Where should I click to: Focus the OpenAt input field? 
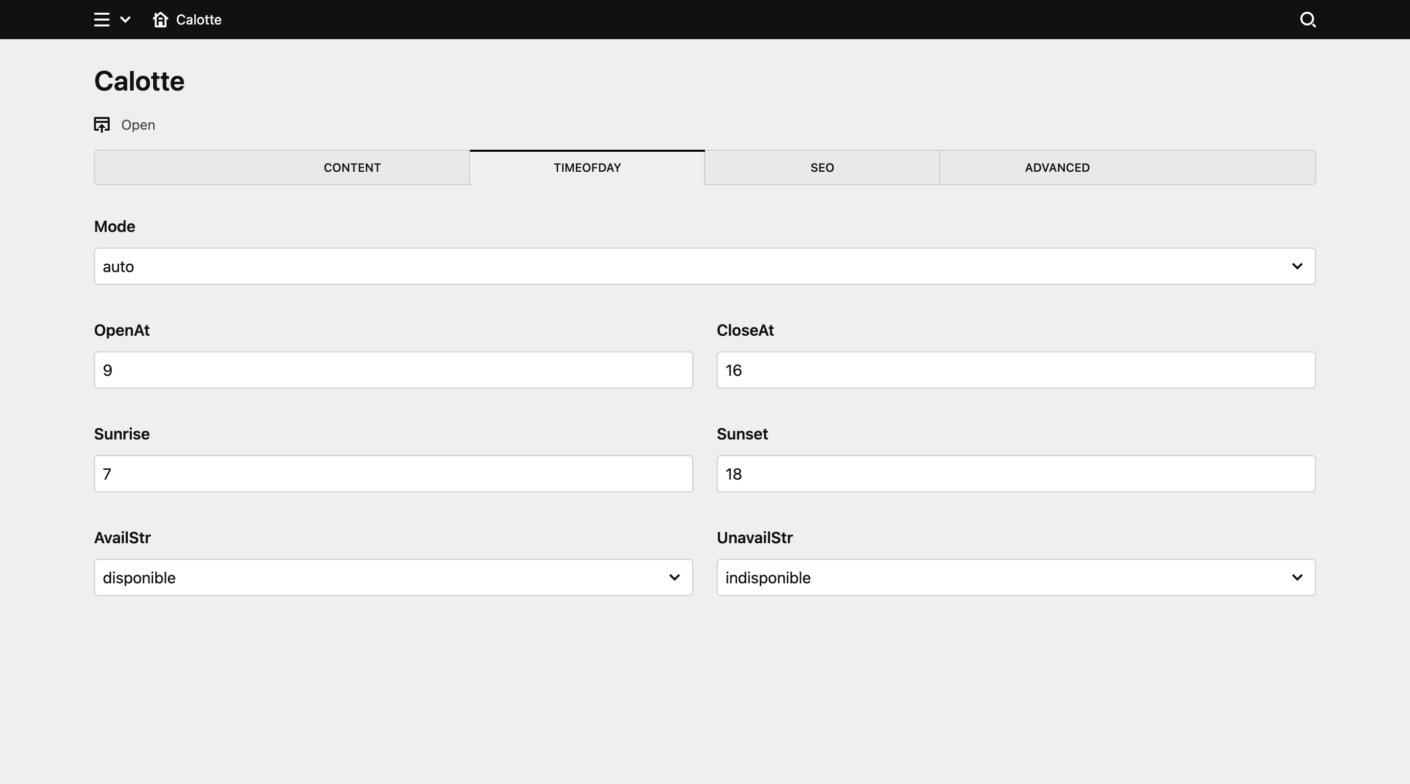[393, 370]
